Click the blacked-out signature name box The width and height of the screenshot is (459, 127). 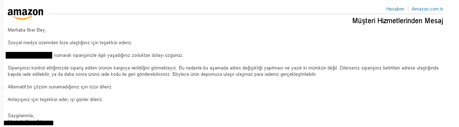[31, 123]
